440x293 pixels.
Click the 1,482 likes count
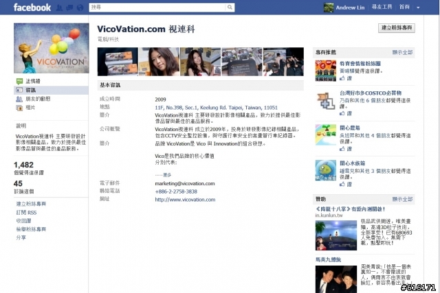23,165
